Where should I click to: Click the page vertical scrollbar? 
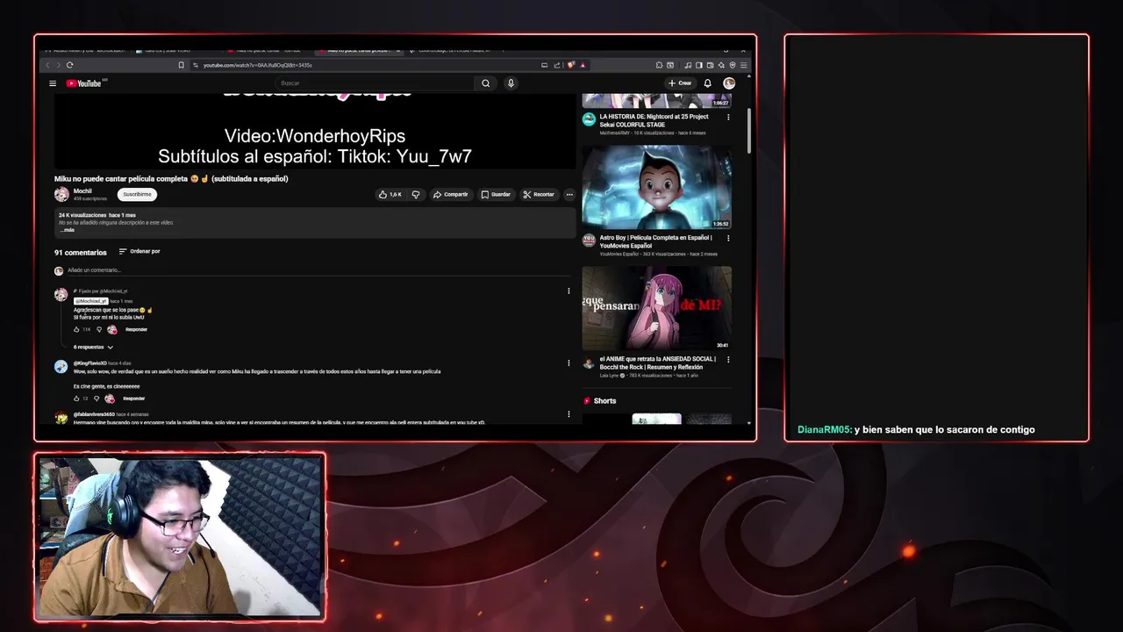pos(749,132)
